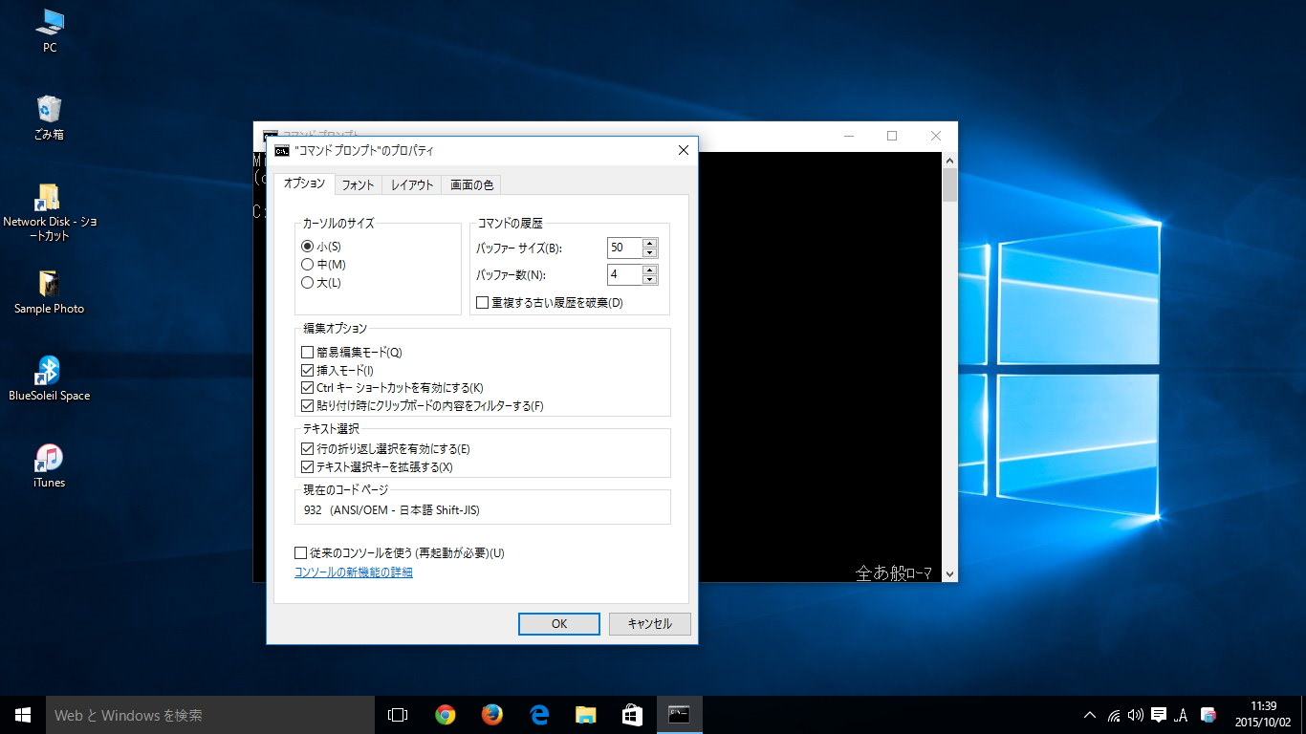Switch to the フォント tab
1306x734 pixels.
pyautogui.click(x=358, y=185)
